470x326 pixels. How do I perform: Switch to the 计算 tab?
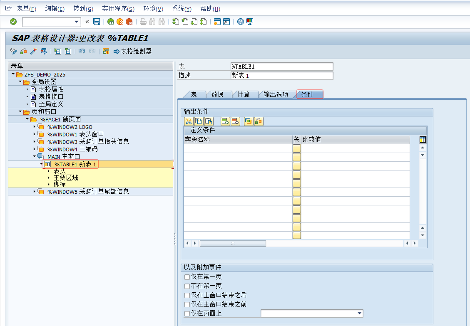(x=244, y=94)
